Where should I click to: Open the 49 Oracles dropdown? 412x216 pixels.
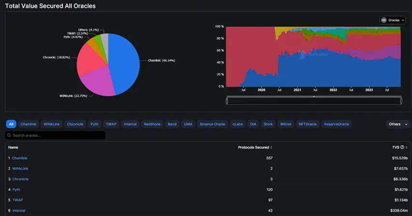393,20
